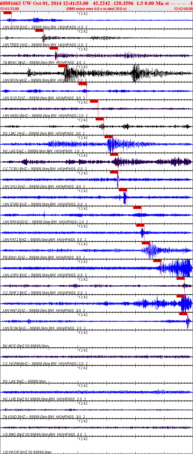The image size is (193, 454).
Task: Click the red pick marker on HEBO trace
Action: pyautogui.click(x=94, y=101)
